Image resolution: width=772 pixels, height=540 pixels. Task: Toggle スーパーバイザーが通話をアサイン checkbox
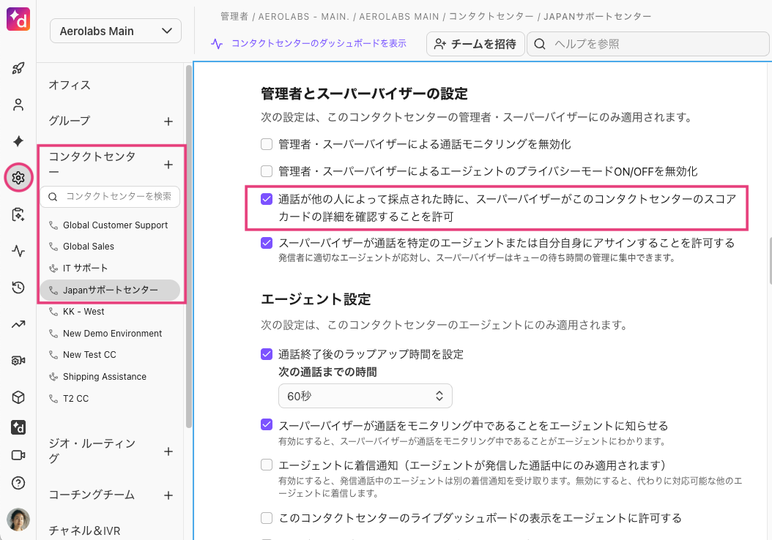coord(267,243)
